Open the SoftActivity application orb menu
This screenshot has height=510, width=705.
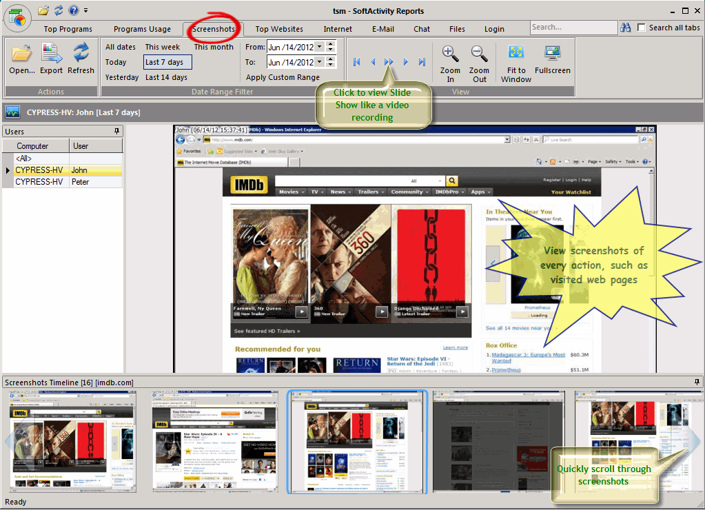[x=17, y=19]
